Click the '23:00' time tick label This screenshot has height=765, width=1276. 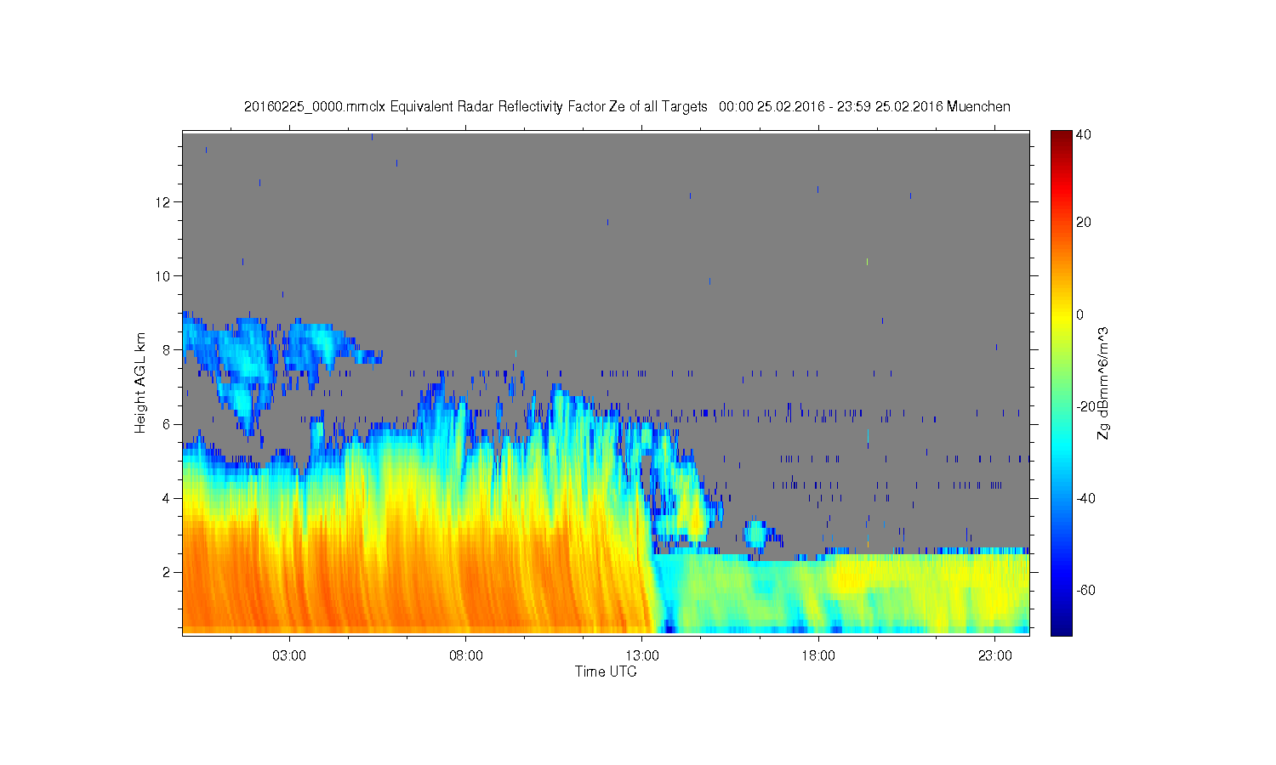point(995,656)
